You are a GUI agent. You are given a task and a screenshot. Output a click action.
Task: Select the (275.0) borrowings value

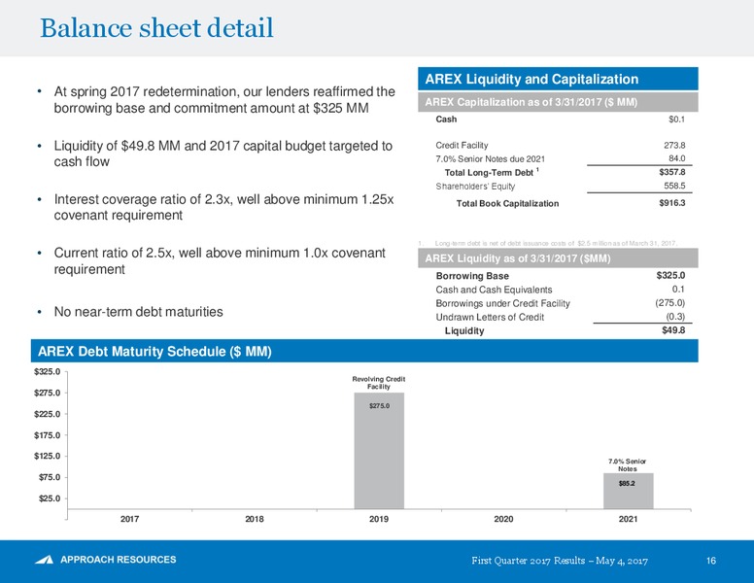click(x=669, y=303)
